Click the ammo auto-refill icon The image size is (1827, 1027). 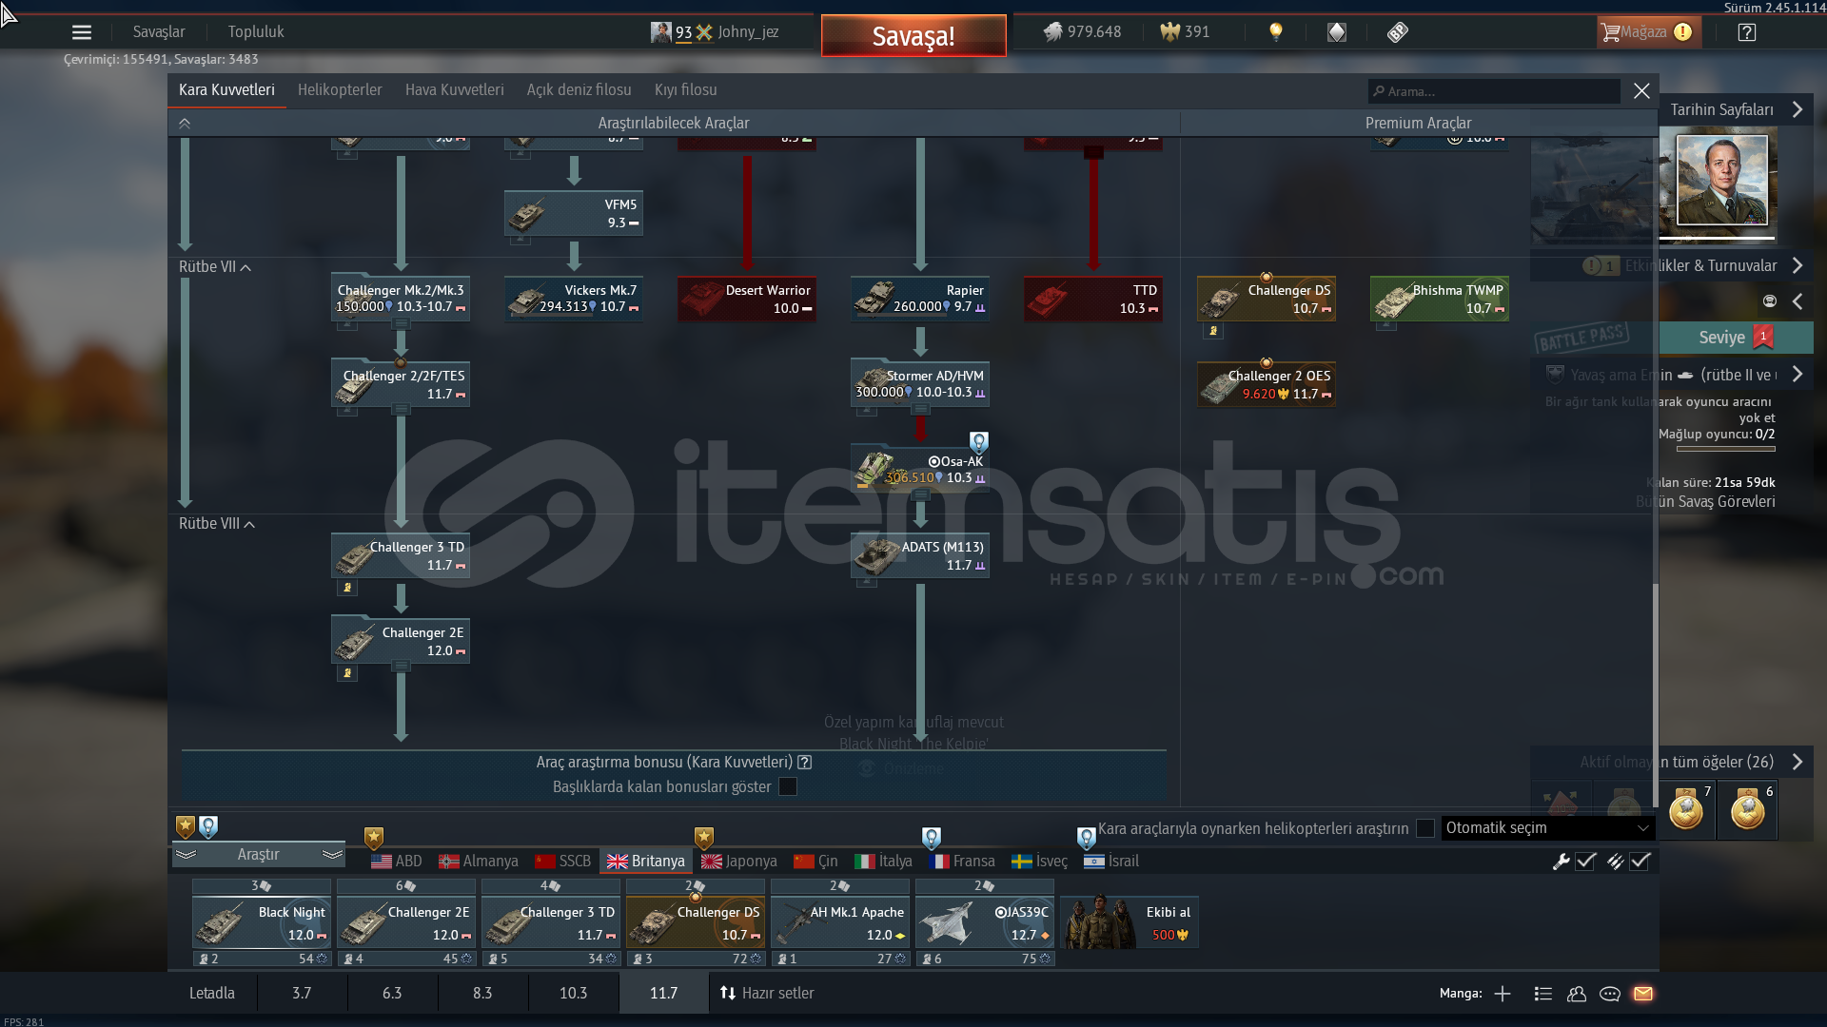(1615, 862)
